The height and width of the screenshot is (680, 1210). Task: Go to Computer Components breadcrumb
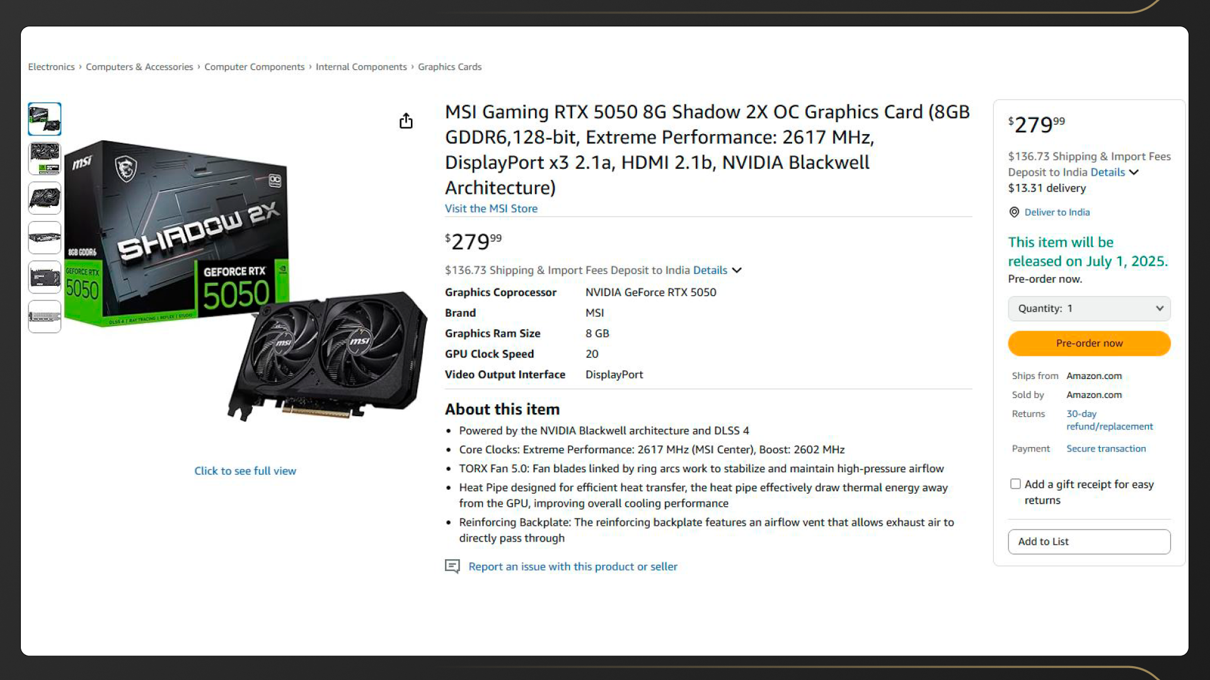pos(254,67)
